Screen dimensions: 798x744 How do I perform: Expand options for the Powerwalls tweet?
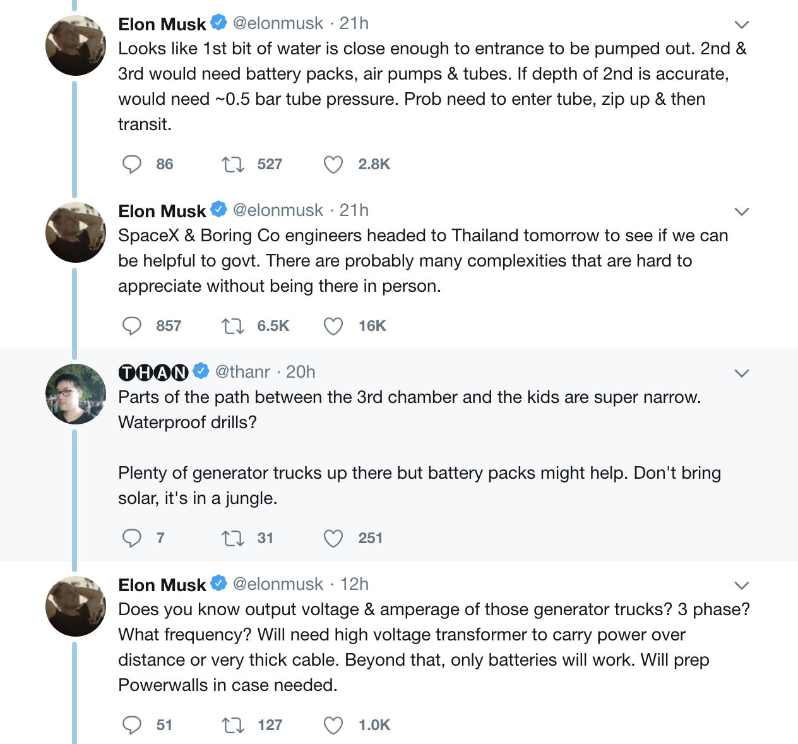pos(742,585)
